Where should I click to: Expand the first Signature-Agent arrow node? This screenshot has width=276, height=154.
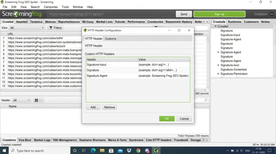click(x=218, y=52)
